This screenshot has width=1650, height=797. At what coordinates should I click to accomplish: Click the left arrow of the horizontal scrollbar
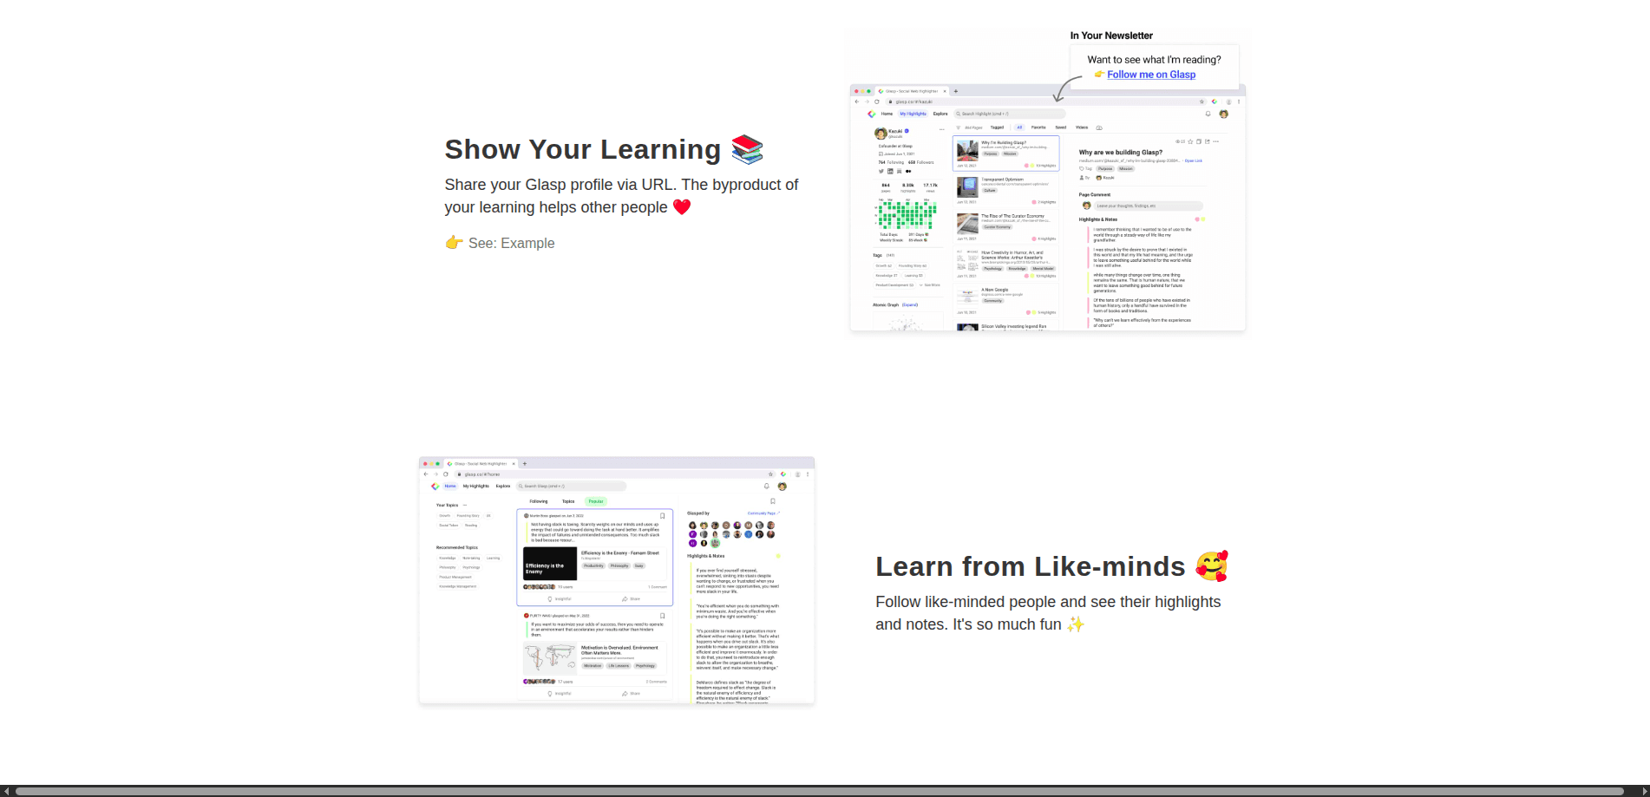[6, 791]
